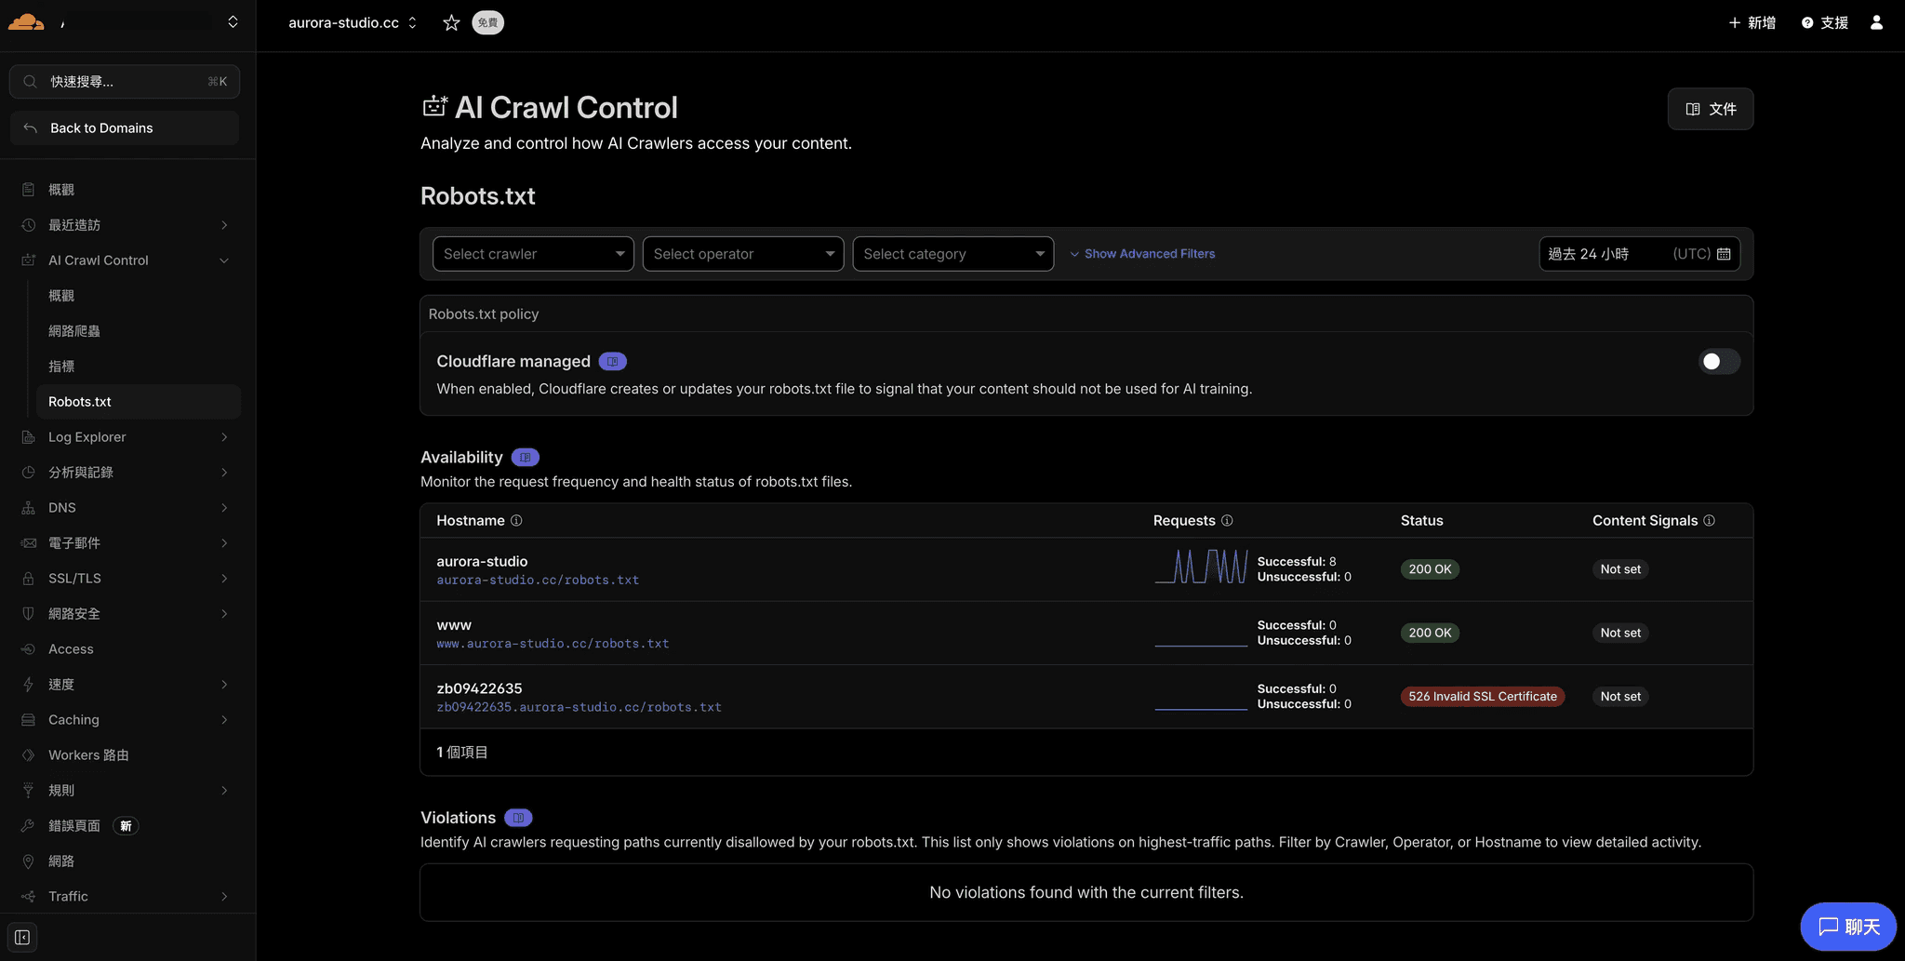Click the Requests column info icon
Image resolution: width=1905 pixels, height=961 pixels.
1227,520
